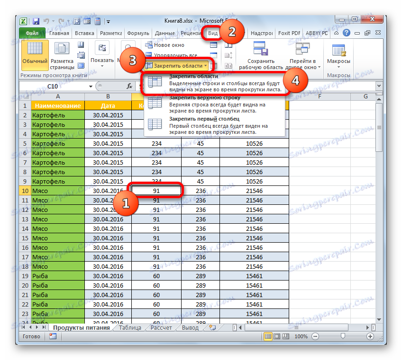Click cell A19 containing Рыба

[x=58, y=276]
